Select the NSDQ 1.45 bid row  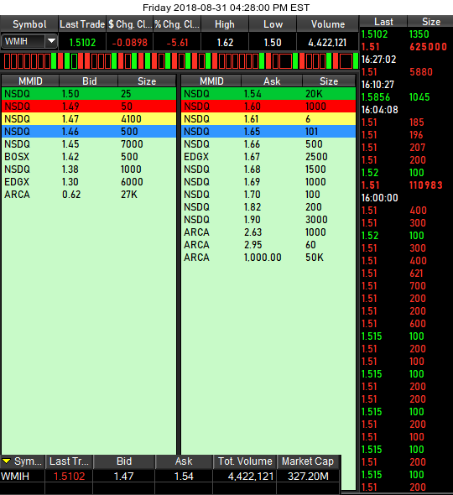[x=89, y=144]
